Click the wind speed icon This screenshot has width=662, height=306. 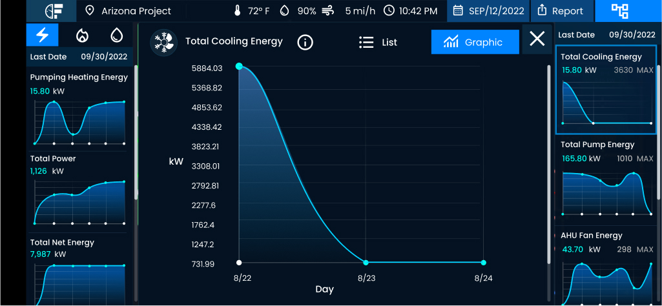(328, 11)
